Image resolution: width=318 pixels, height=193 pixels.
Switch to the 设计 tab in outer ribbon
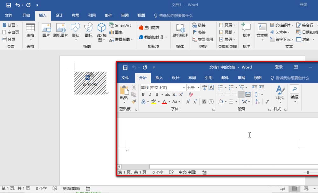point(59,15)
